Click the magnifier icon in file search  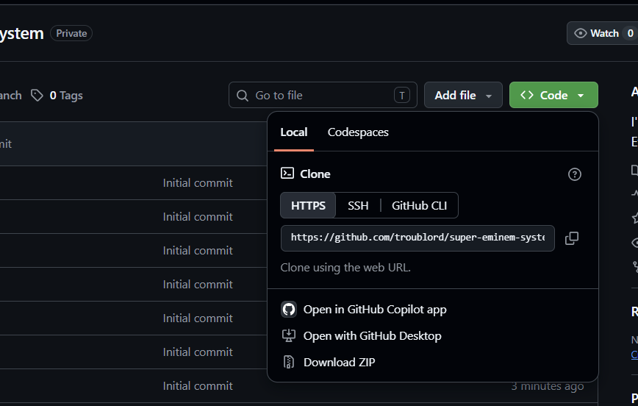pos(243,96)
